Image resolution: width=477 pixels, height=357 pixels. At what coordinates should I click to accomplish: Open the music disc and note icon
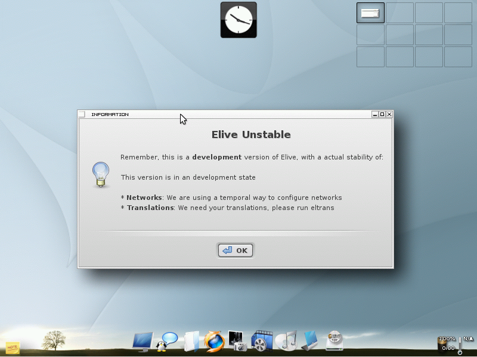click(x=286, y=340)
